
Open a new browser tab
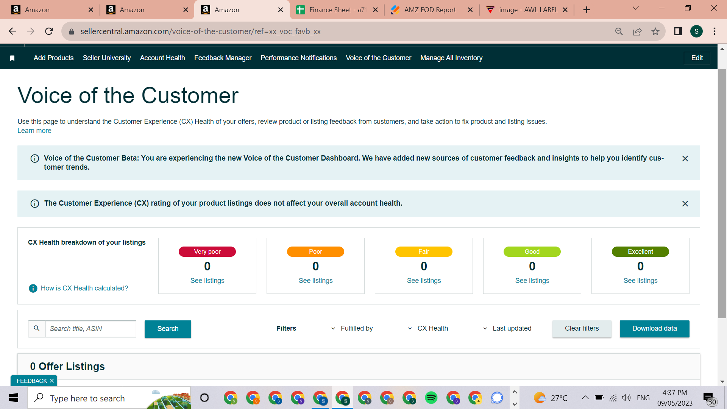(x=587, y=10)
